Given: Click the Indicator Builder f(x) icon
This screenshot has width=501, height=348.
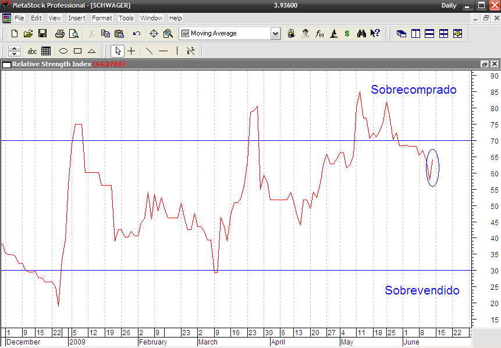Looking at the screenshot, I should (x=319, y=34).
